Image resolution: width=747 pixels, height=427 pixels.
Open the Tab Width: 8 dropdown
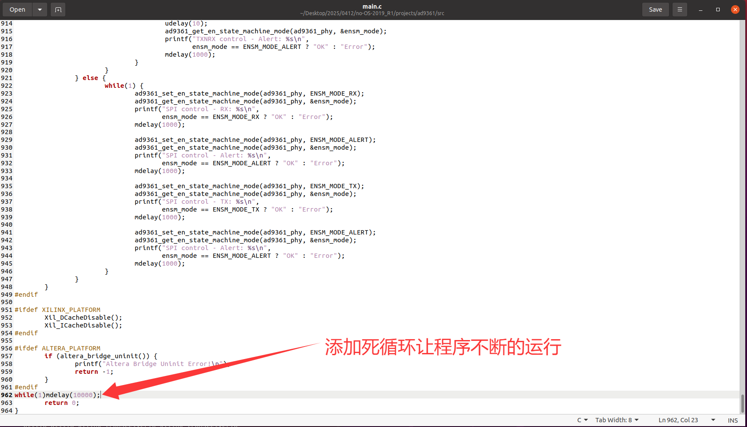(617, 420)
